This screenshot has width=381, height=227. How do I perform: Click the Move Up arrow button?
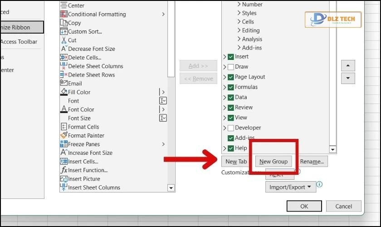347,65
